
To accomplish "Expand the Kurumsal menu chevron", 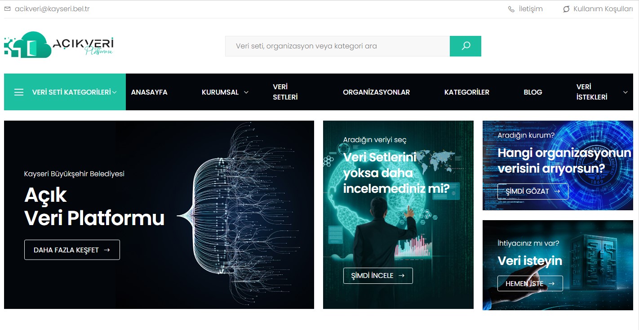I will pos(246,92).
